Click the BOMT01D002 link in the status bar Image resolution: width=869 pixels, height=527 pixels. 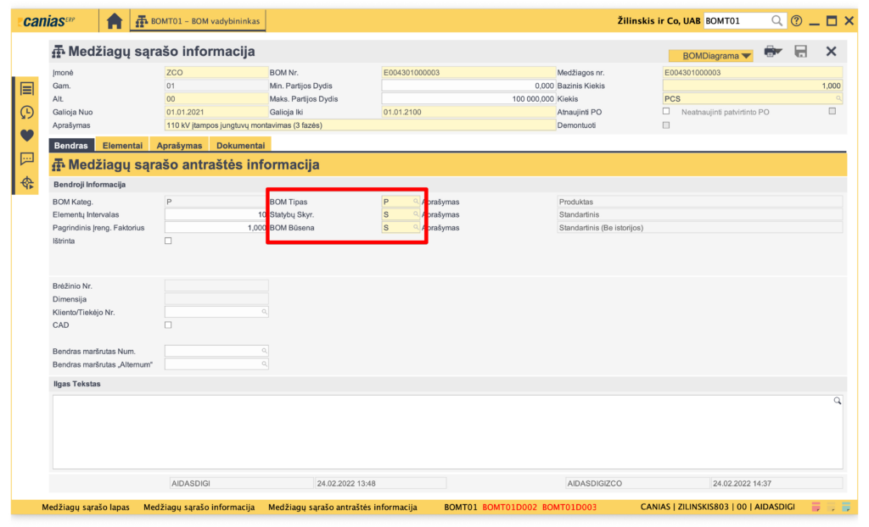508,507
